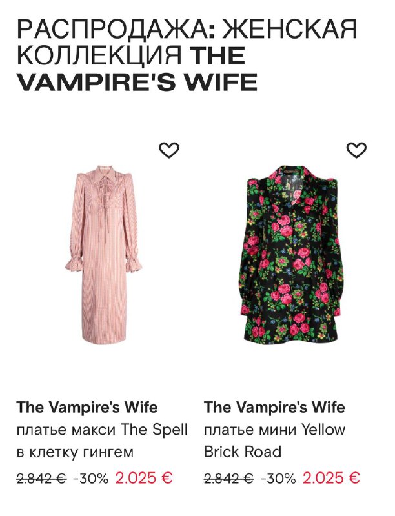Screen dimensions: 395x516
Task: Click the -30% discount label of the mini dress
Action: click(x=278, y=479)
